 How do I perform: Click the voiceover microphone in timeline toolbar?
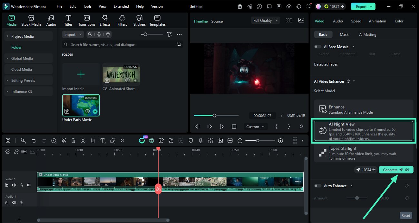200,141
